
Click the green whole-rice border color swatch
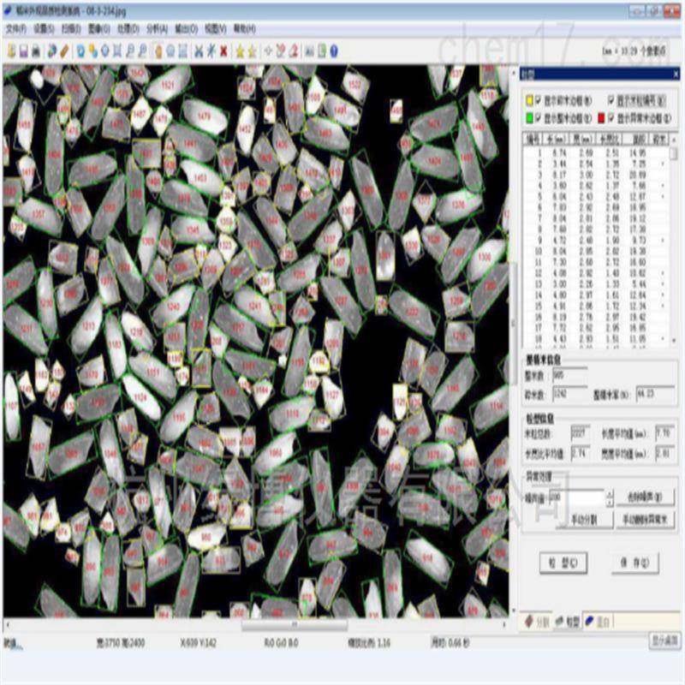click(x=529, y=117)
